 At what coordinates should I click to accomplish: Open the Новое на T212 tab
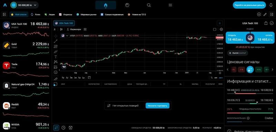click(137, 14)
